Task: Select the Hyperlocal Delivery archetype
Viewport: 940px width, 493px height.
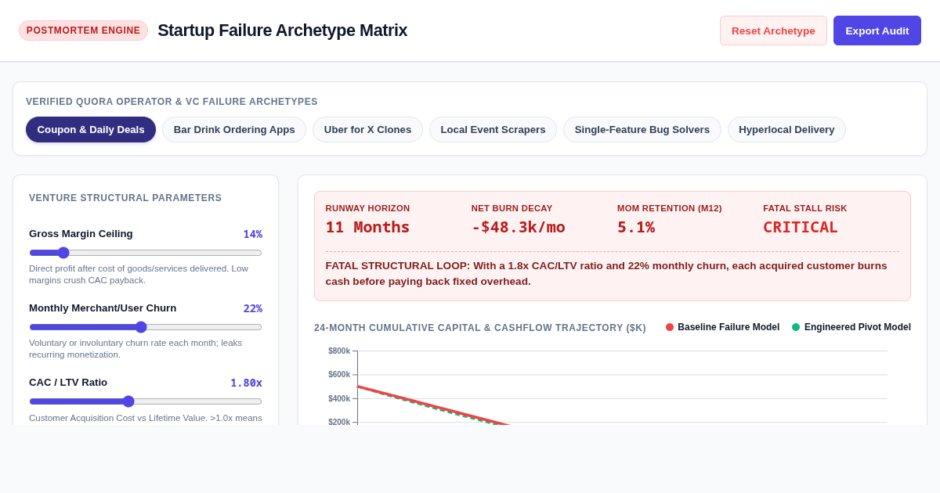Action: coord(786,129)
